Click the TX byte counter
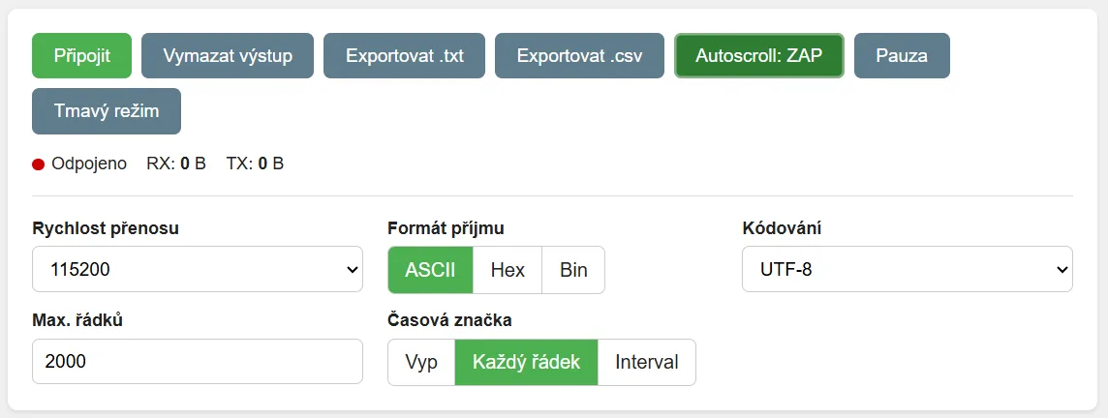The height and width of the screenshot is (418, 1108). pos(255,164)
